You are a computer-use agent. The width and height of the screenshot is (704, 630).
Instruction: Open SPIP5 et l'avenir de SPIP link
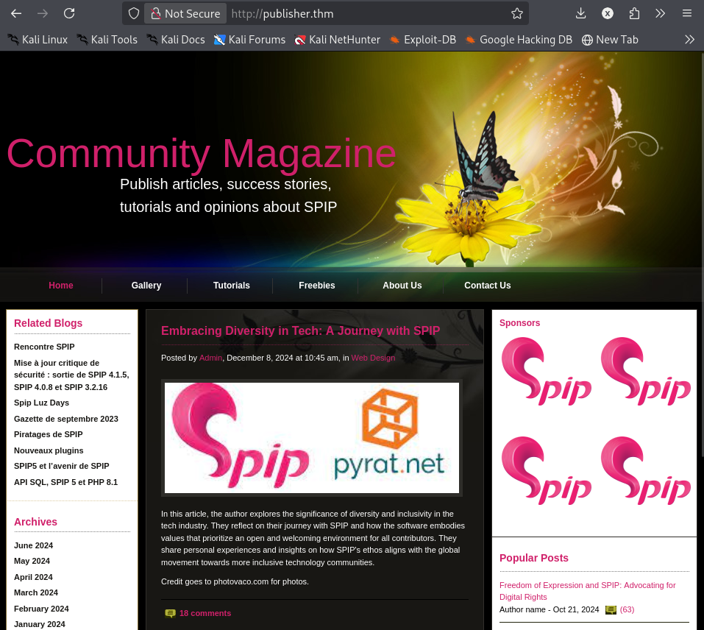point(62,466)
